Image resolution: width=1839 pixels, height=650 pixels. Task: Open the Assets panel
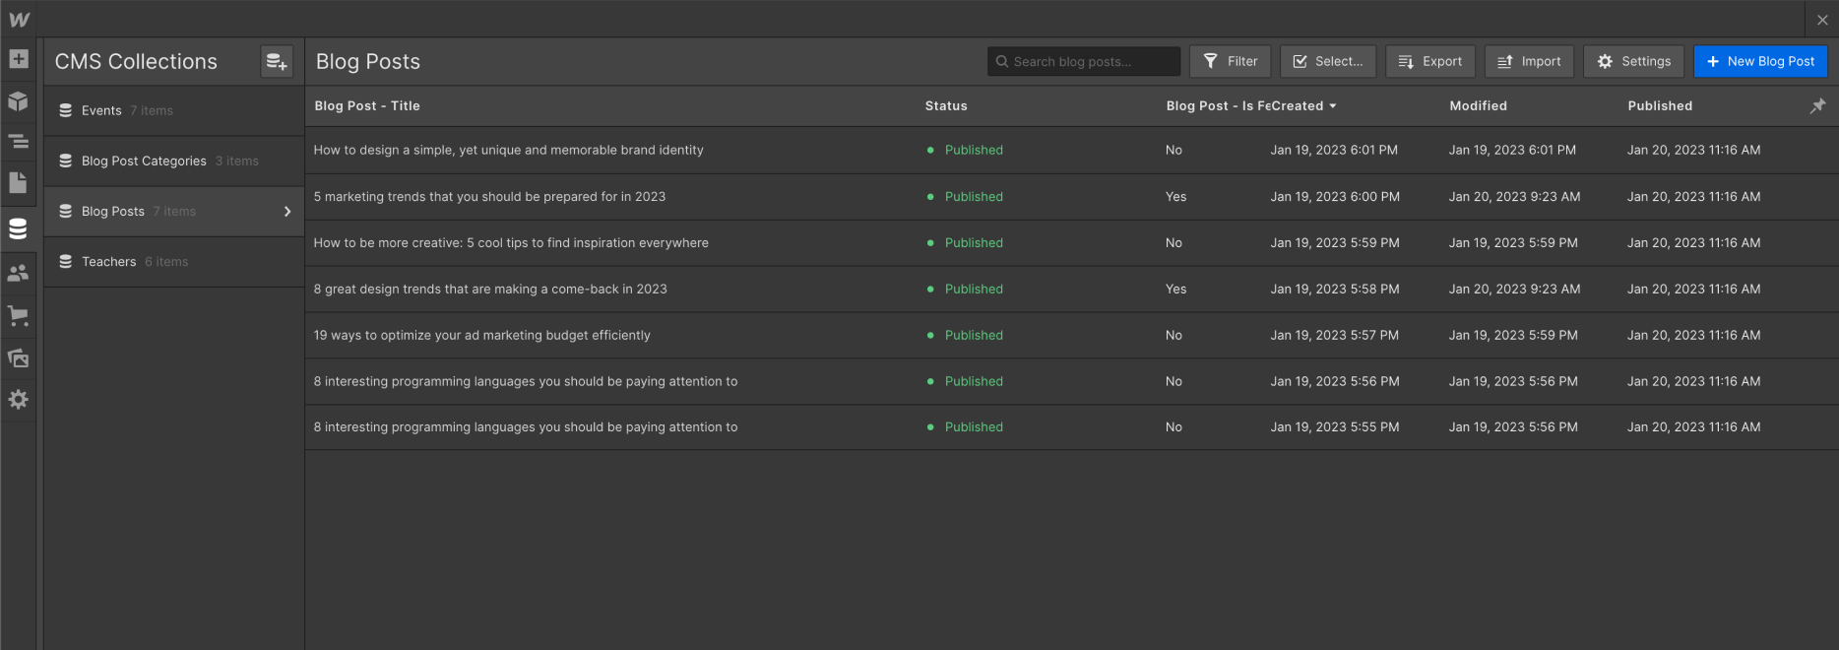tap(19, 358)
